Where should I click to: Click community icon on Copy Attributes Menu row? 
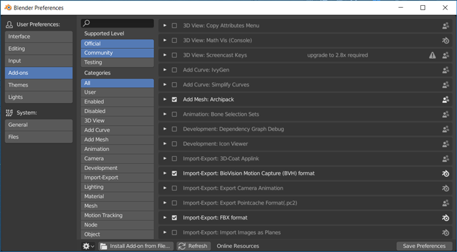coord(445,25)
